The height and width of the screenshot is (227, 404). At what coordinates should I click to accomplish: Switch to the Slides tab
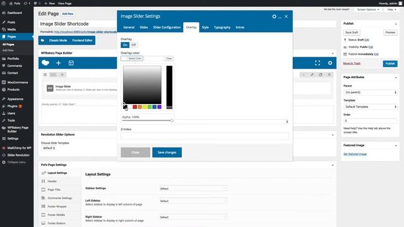[x=144, y=27]
